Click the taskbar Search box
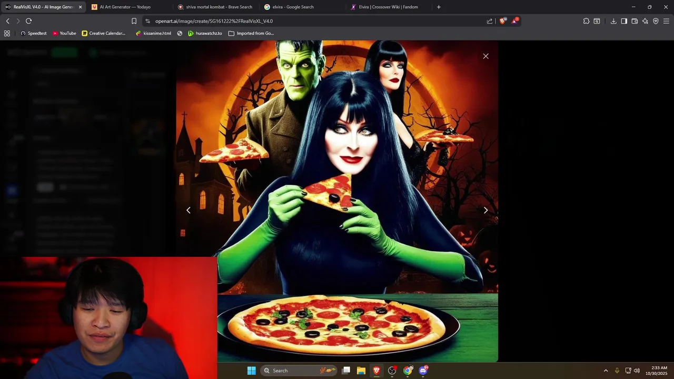The height and width of the screenshot is (379, 674). (299, 371)
